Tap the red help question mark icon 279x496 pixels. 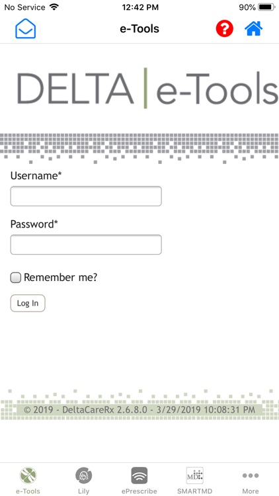tap(224, 29)
